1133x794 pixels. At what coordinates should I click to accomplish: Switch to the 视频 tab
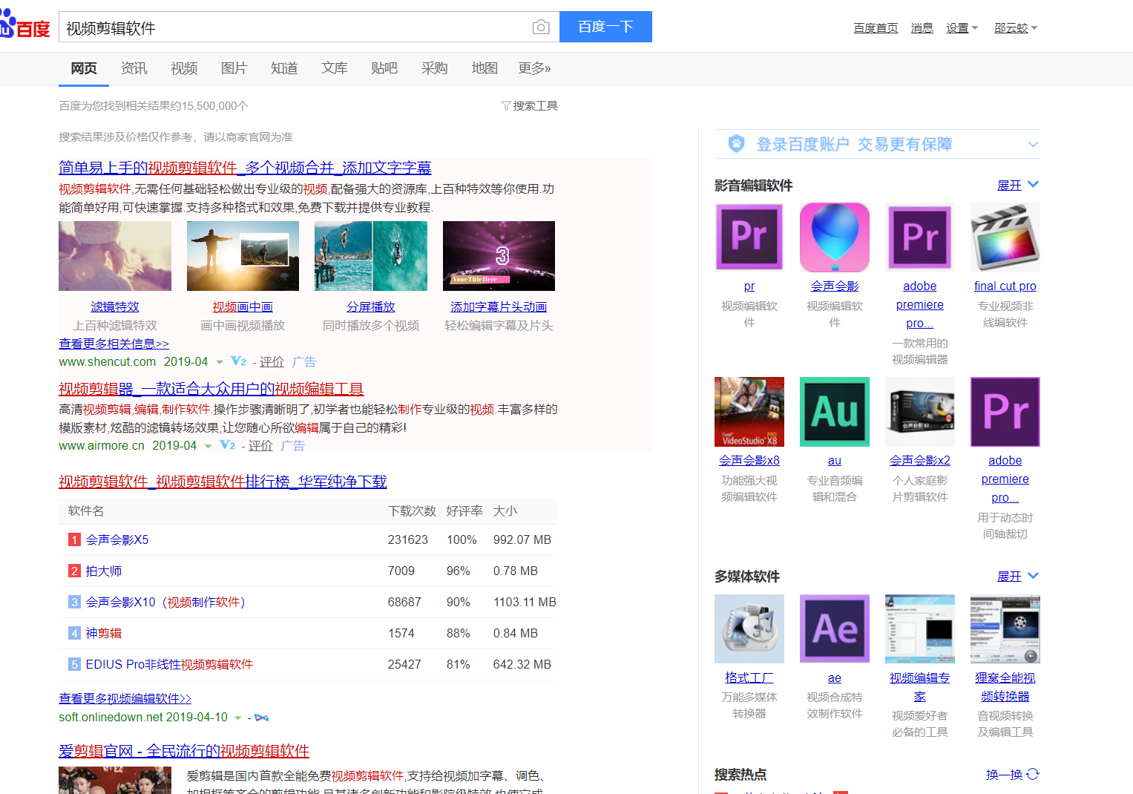pos(184,68)
